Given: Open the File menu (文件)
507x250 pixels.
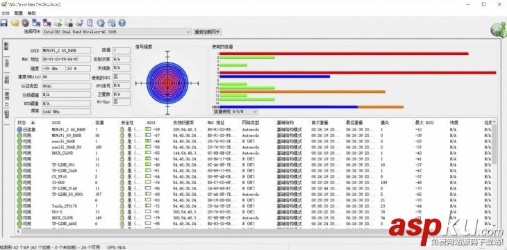Looking at the screenshot, I should [x=6, y=13].
